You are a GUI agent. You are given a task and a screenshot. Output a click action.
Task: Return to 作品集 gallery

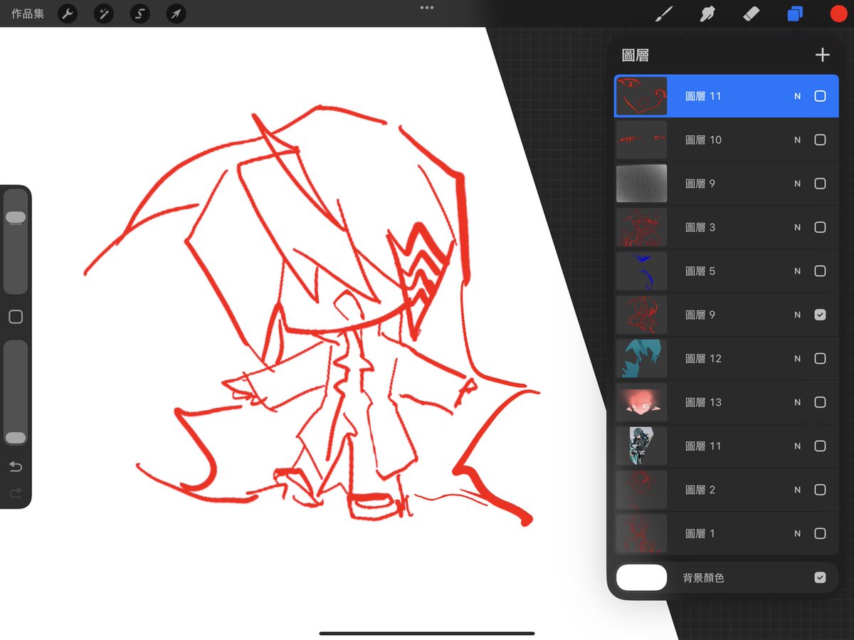tap(28, 14)
